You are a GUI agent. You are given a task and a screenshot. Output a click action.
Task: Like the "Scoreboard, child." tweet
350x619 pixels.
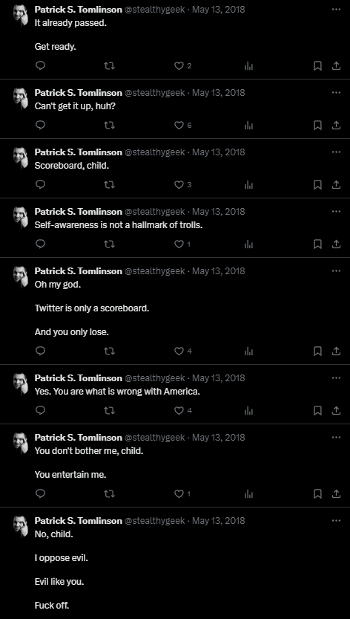[x=179, y=184]
